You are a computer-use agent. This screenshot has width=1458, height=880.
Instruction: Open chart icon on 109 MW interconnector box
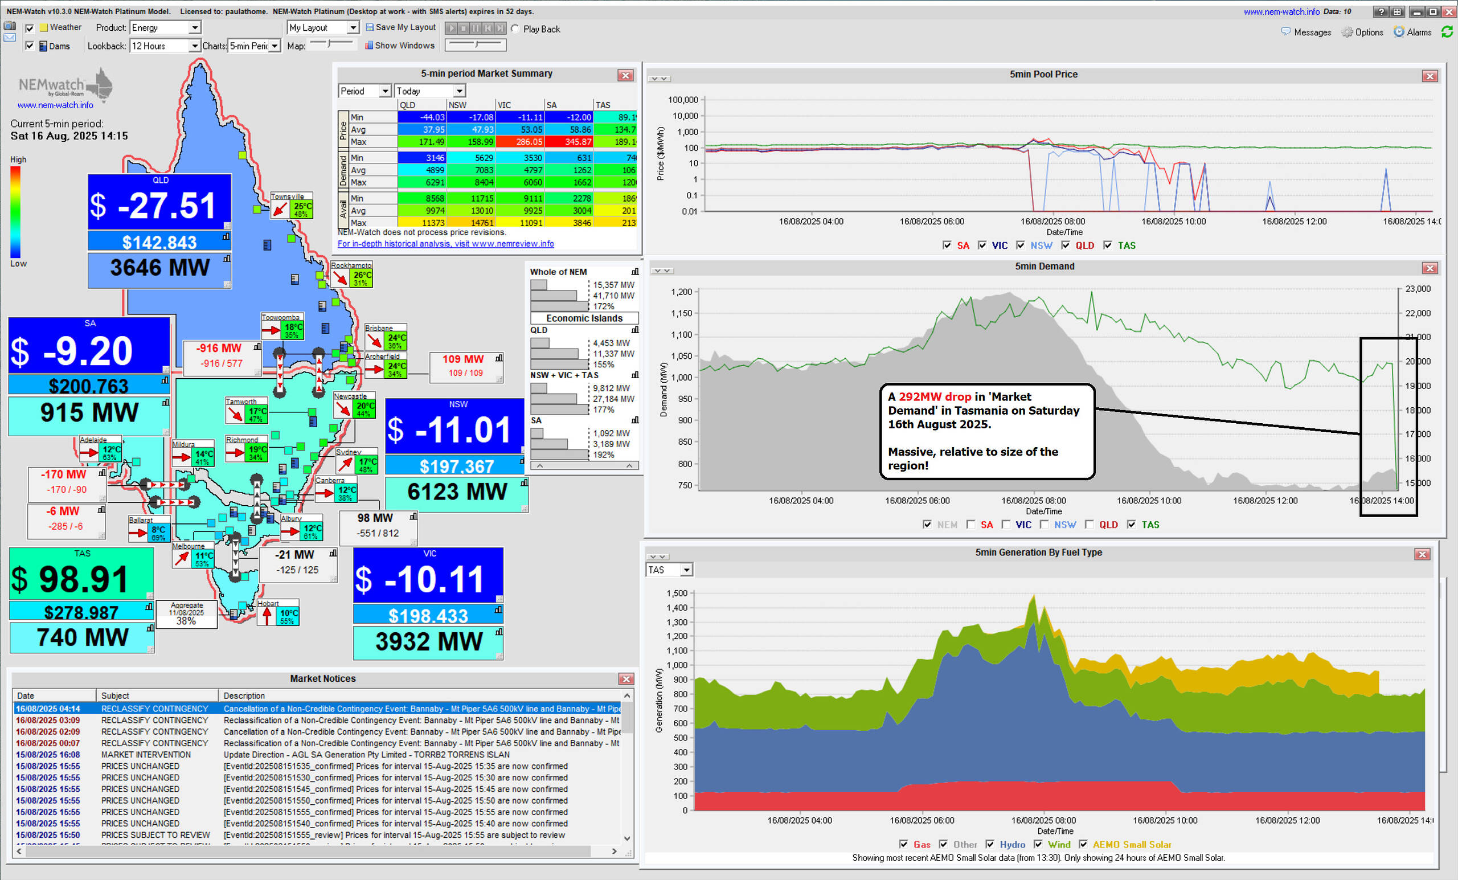click(x=499, y=358)
